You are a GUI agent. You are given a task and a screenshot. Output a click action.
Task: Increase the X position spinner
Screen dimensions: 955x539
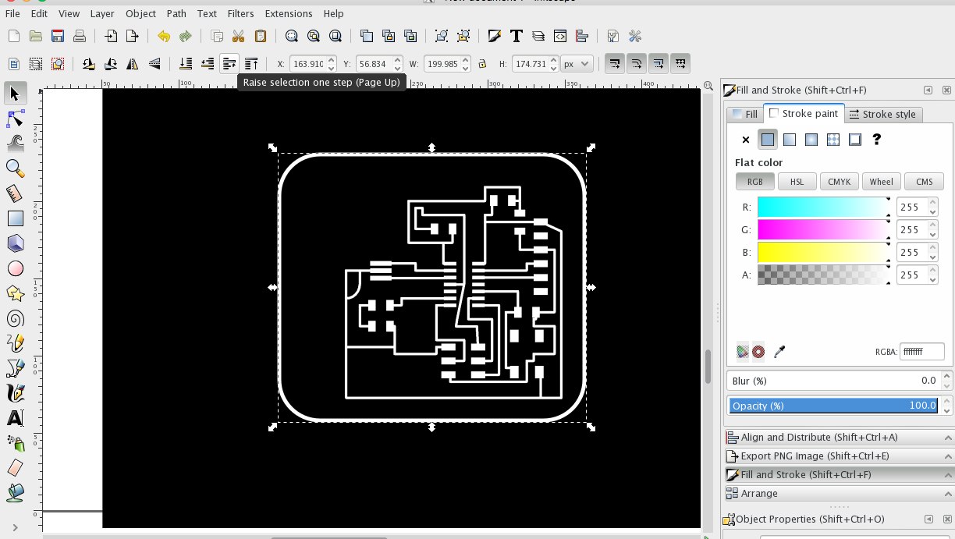click(x=332, y=59)
